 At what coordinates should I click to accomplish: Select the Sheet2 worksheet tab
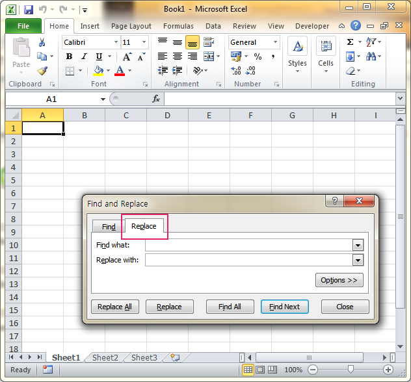[105, 358]
